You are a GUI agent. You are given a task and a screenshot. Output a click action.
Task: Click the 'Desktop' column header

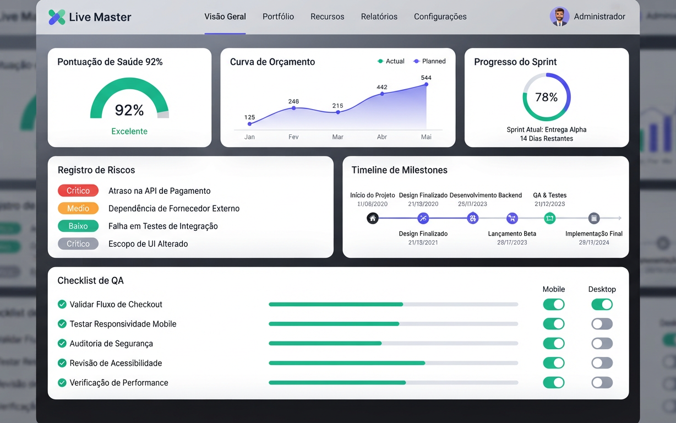(602, 289)
